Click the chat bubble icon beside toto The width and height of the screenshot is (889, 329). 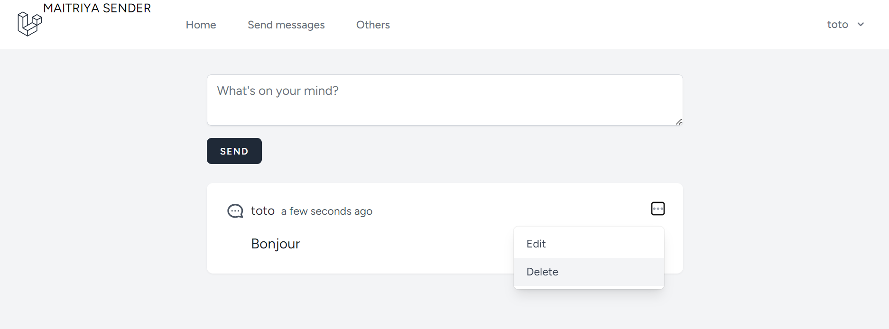[235, 211]
